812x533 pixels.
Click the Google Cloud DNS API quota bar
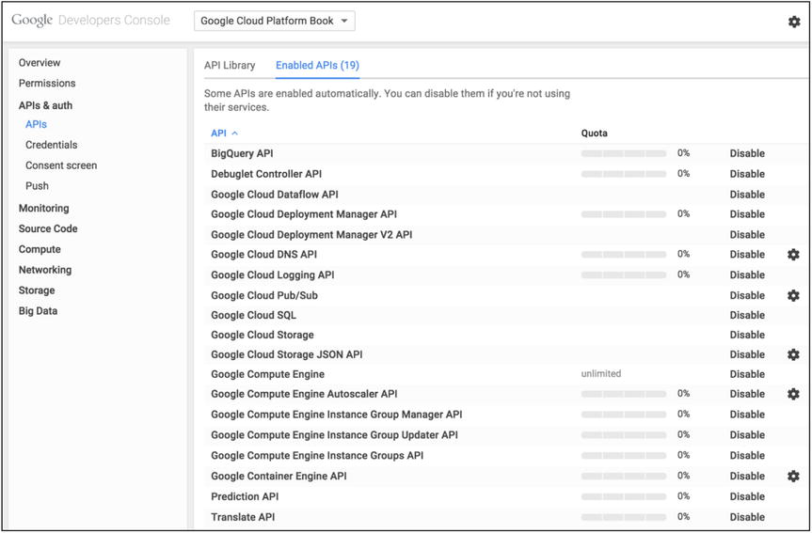click(624, 255)
